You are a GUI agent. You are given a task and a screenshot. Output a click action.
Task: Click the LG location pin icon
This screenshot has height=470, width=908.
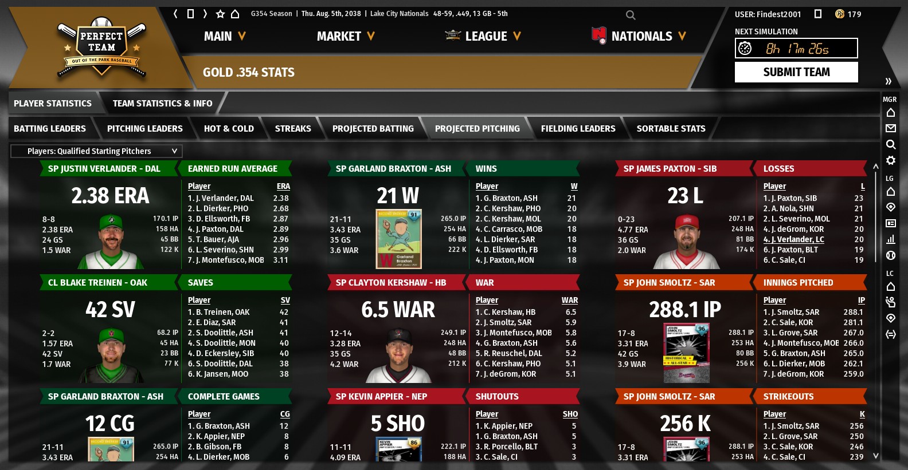click(x=891, y=207)
